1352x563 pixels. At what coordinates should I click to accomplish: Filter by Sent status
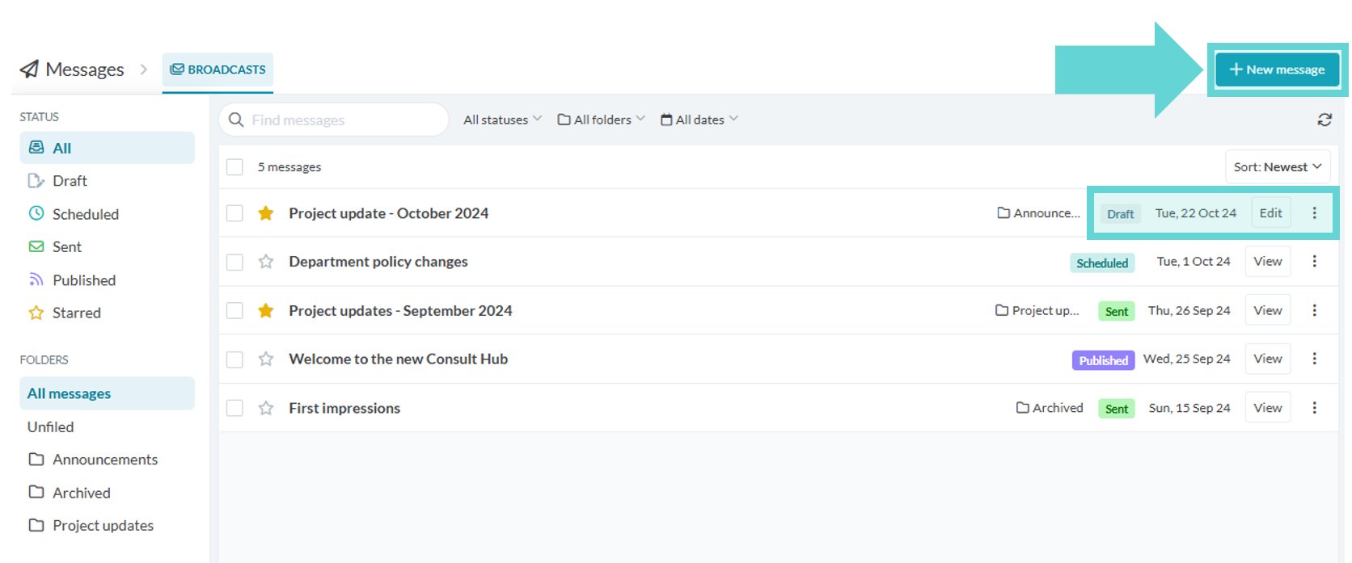(x=107, y=247)
